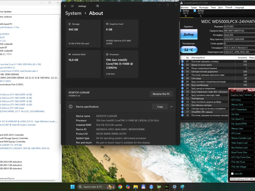Click the search icon in Settings title bar
The width and height of the screenshot is (255, 191).
(x=97, y=6)
